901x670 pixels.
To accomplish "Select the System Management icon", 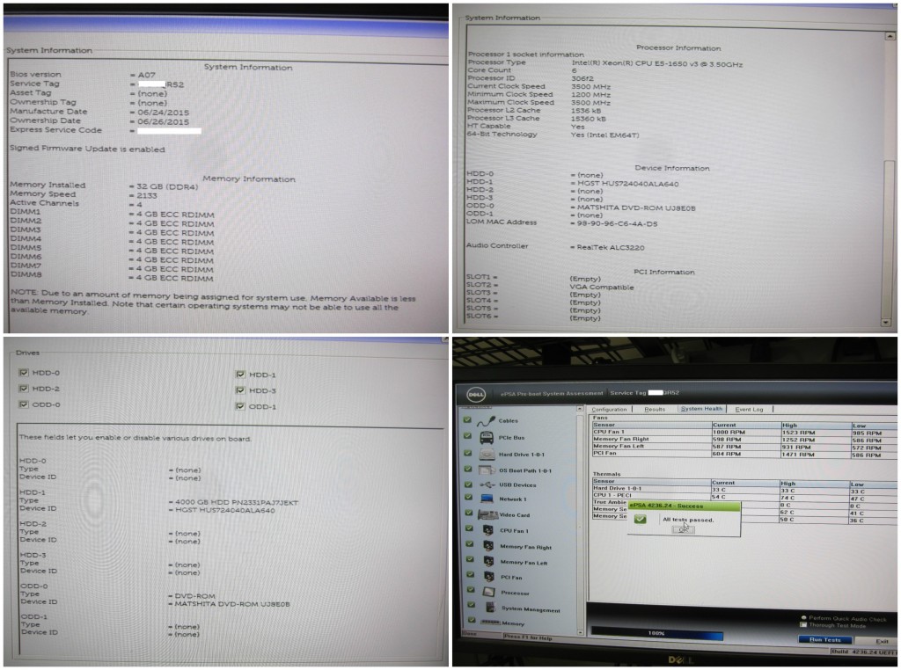I will pos(490,608).
